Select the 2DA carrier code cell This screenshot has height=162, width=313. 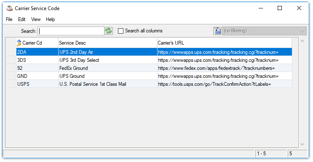[x=37, y=52]
